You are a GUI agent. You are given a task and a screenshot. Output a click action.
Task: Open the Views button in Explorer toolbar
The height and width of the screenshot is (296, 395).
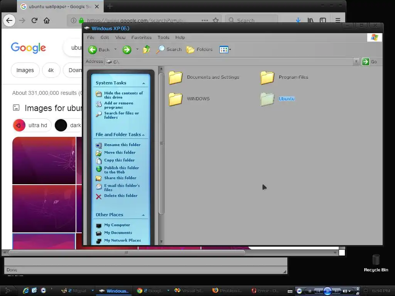(x=224, y=50)
